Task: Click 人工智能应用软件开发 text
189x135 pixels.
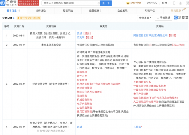Action: coord(146,102)
